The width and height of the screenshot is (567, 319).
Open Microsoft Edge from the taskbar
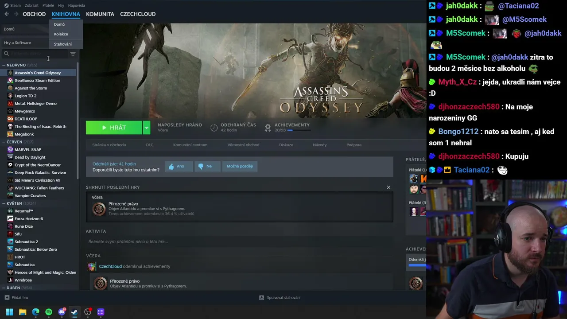pos(35,312)
